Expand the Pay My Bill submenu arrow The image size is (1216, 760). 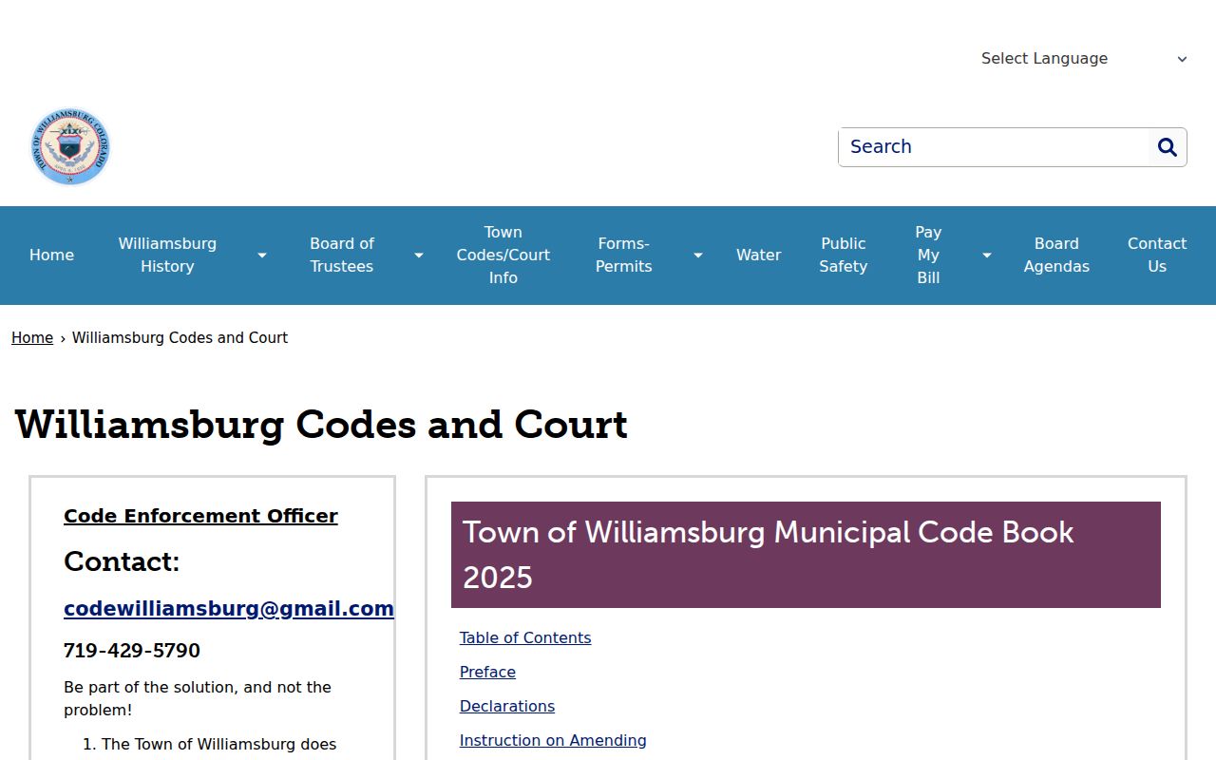[986, 256]
